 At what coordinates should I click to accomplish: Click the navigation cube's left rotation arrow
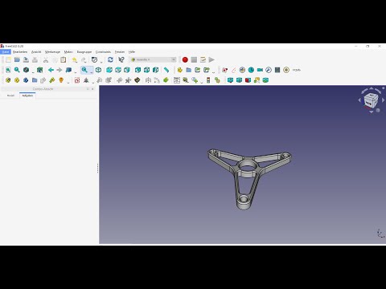click(x=359, y=100)
